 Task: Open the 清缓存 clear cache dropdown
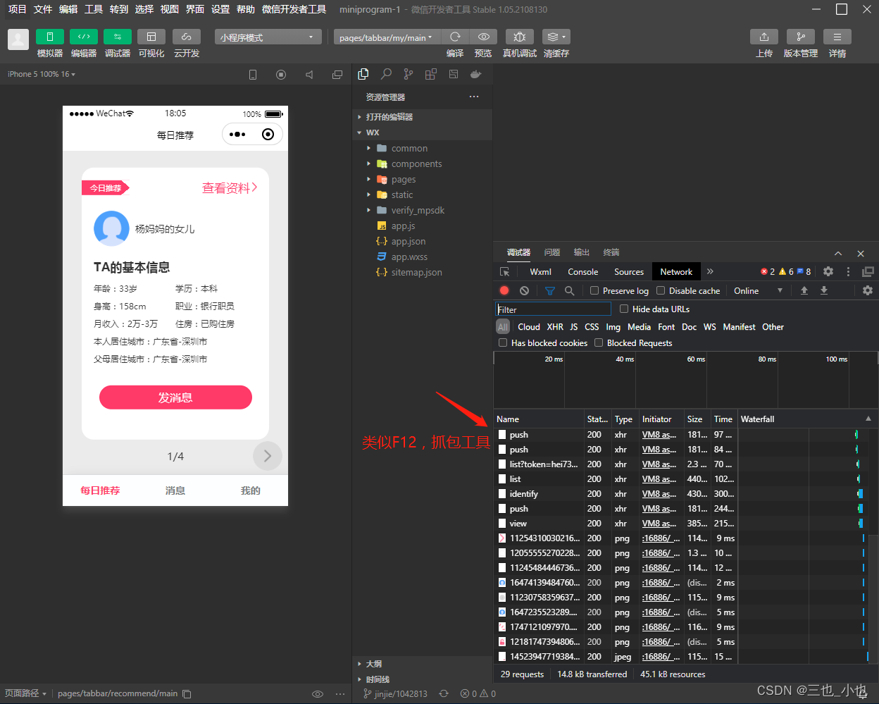click(556, 37)
